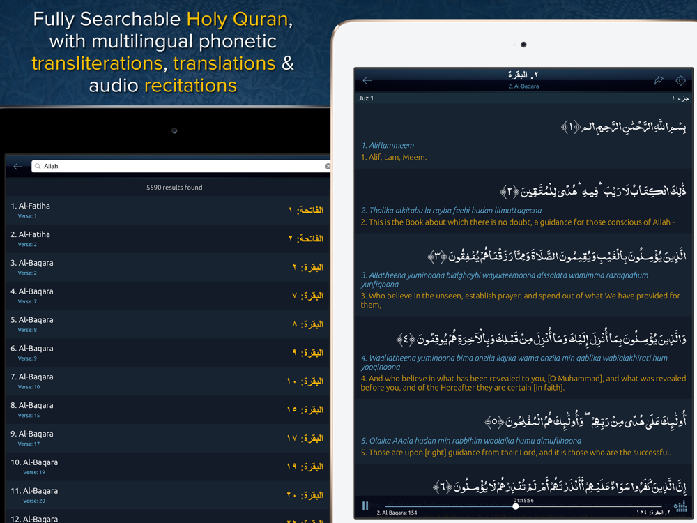Open result 4. Al-Baqara Verse 7
The width and height of the screenshot is (697, 523).
pos(167,296)
